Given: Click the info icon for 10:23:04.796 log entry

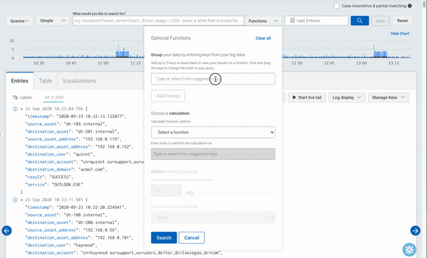Looking at the screenshot, I should [x=15, y=109].
